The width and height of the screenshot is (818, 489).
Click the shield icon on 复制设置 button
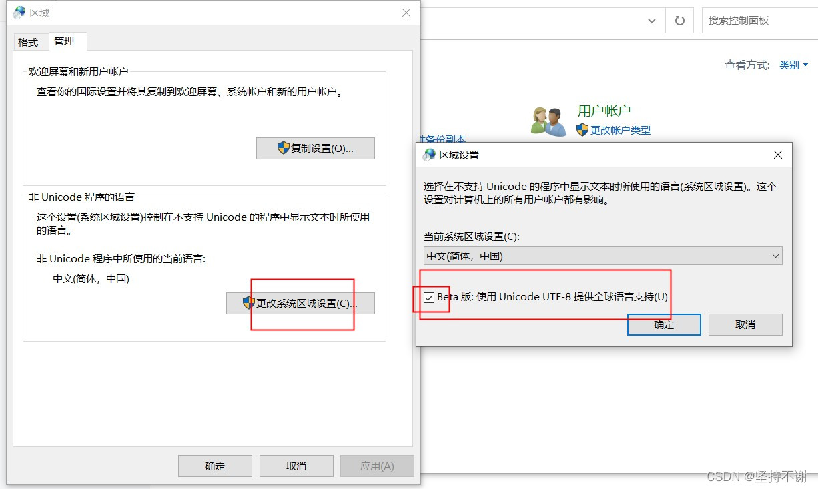[x=284, y=148]
